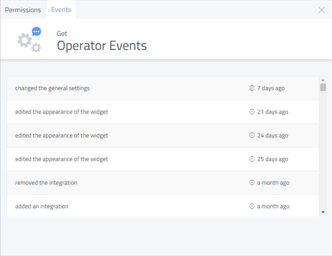
Task: Click clock icon beside 21 days ago
Action: coord(252,112)
